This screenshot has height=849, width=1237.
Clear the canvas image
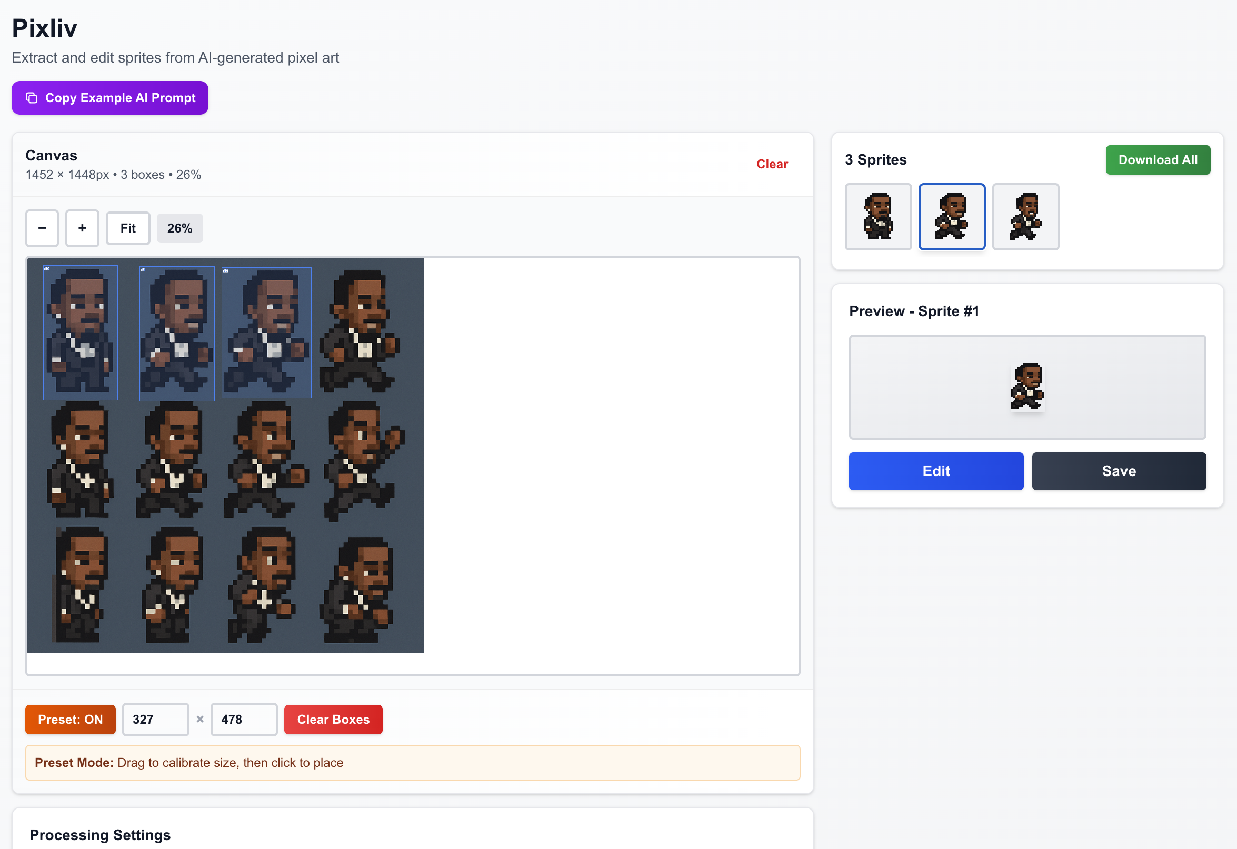[772, 164]
